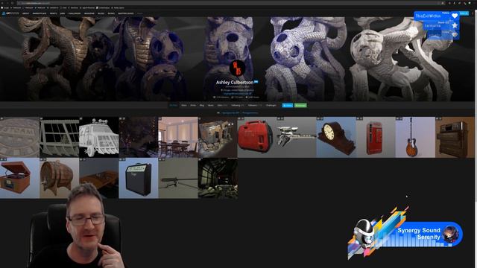Open Masterclasses in the top navigation
Viewport: 477px width, 268px height.
coord(126,13)
